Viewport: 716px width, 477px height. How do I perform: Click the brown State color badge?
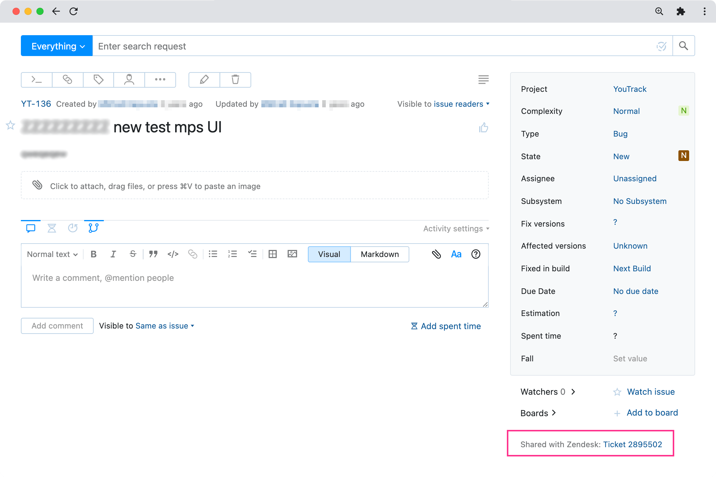tap(683, 156)
